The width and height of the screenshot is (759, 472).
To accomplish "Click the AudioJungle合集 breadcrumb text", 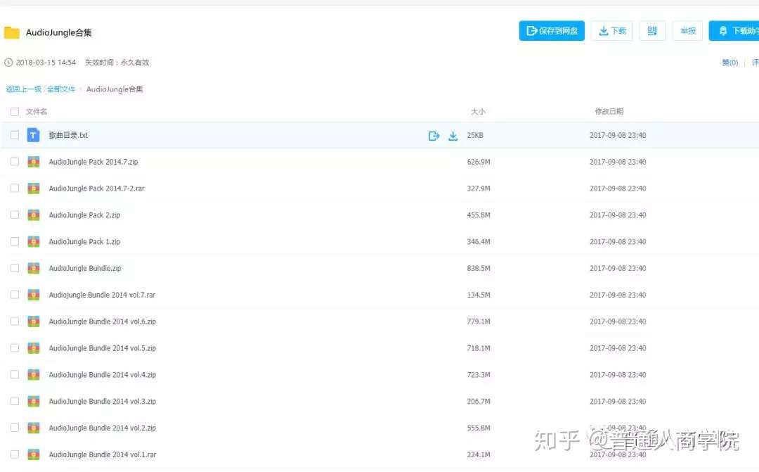I will tap(115, 89).
